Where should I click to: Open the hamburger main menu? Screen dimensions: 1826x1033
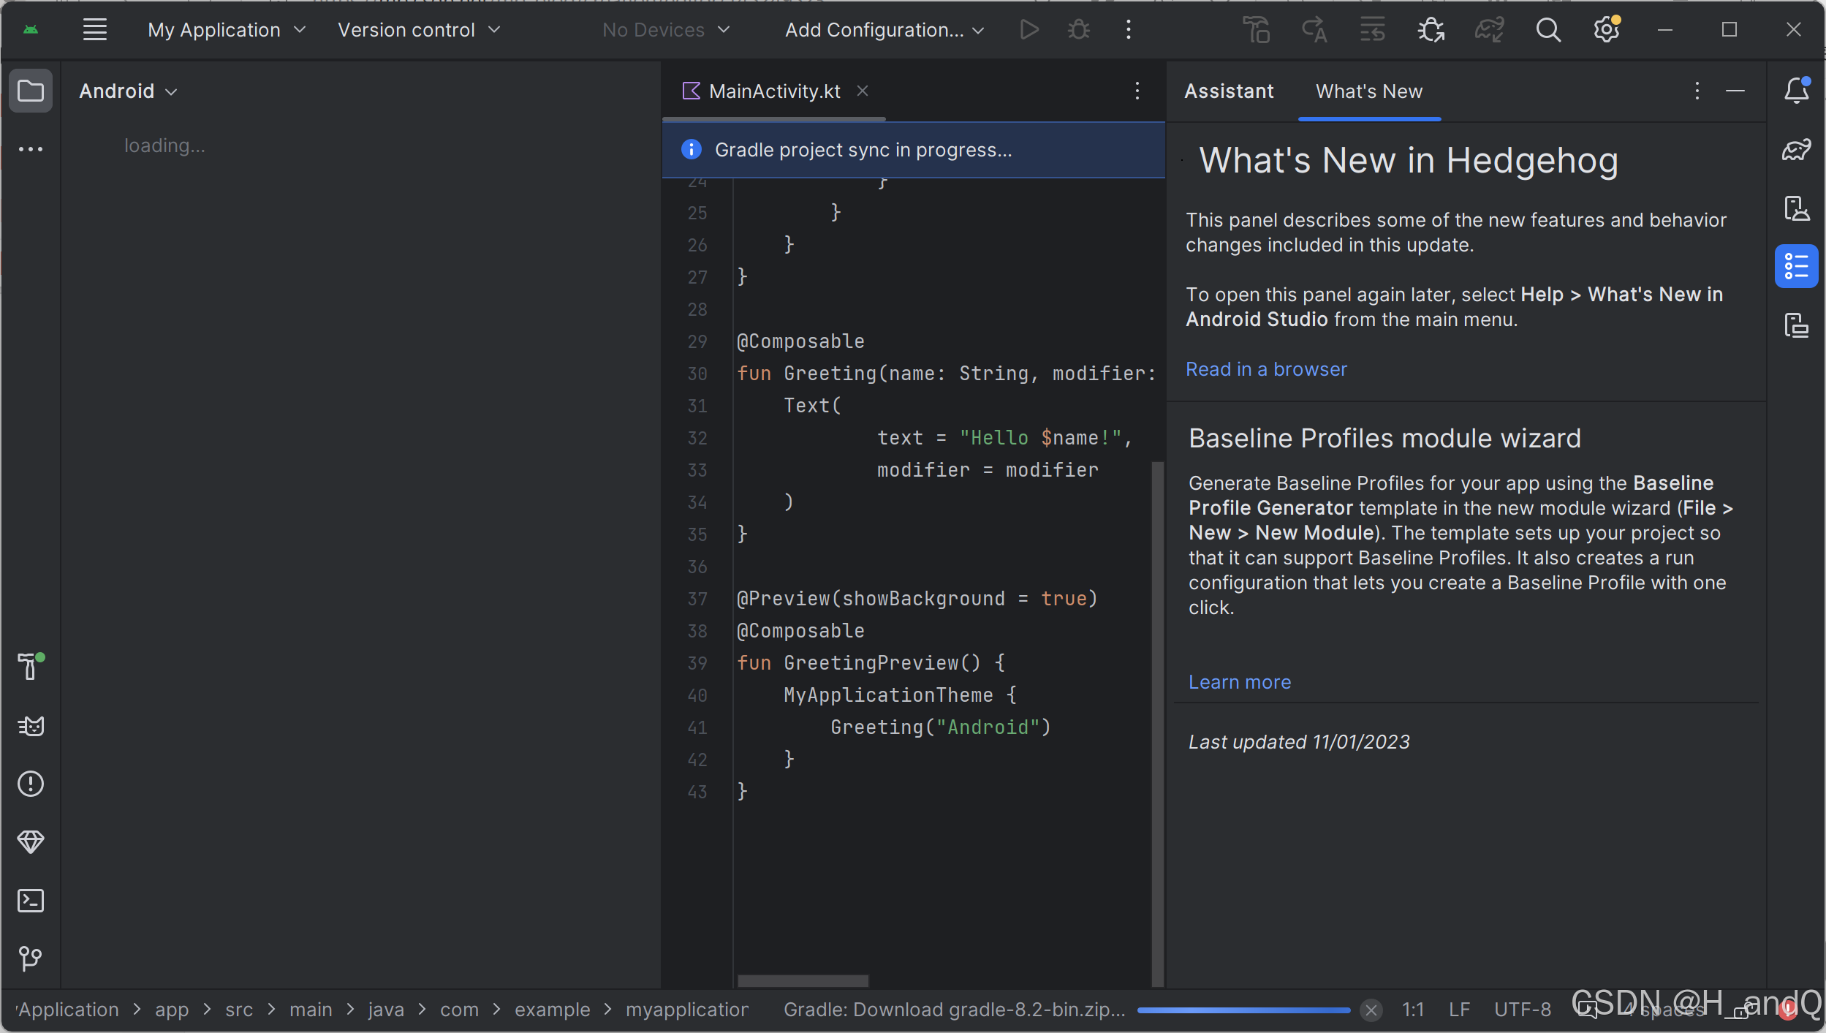[x=95, y=30]
